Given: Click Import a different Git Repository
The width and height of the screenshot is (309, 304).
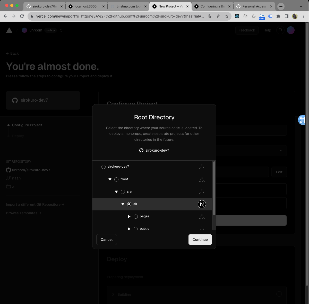Looking at the screenshot, I should tap(35, 204).
